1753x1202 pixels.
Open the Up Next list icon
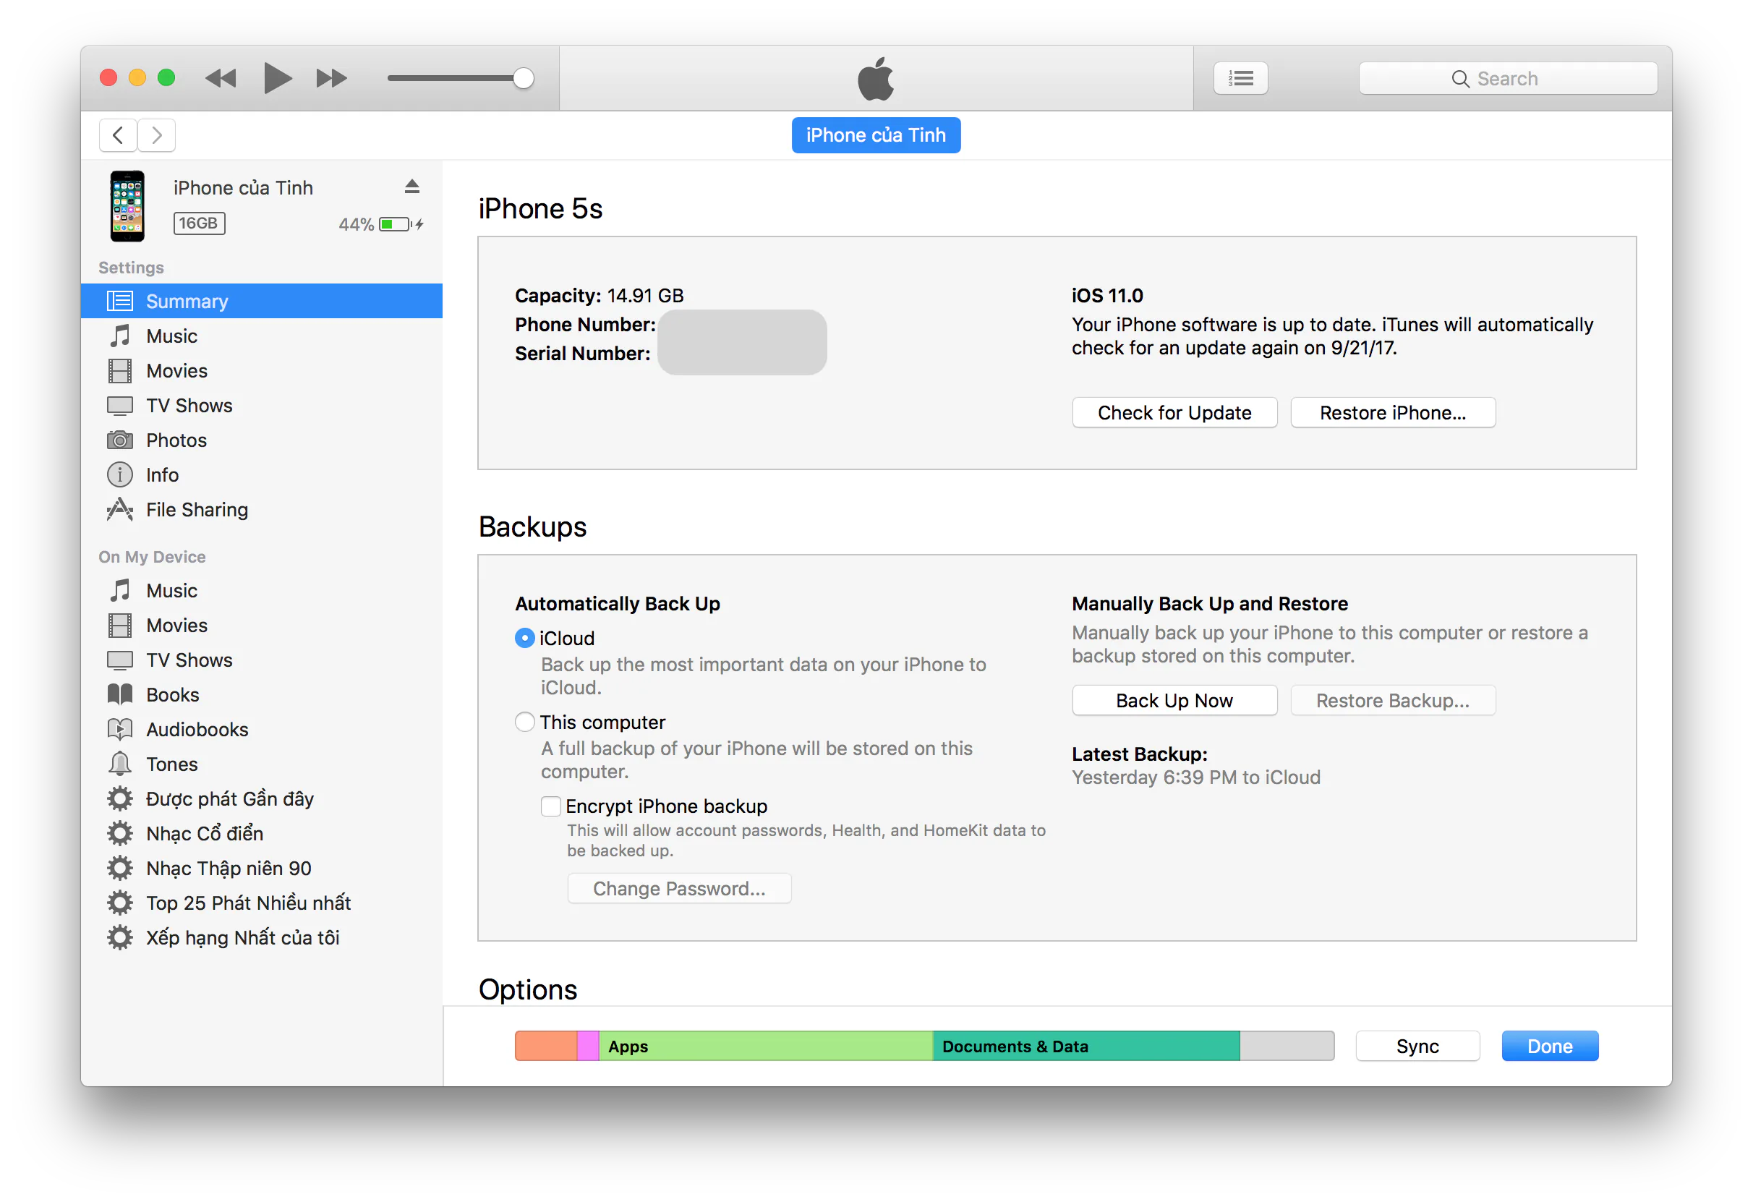coord(1240,79)
